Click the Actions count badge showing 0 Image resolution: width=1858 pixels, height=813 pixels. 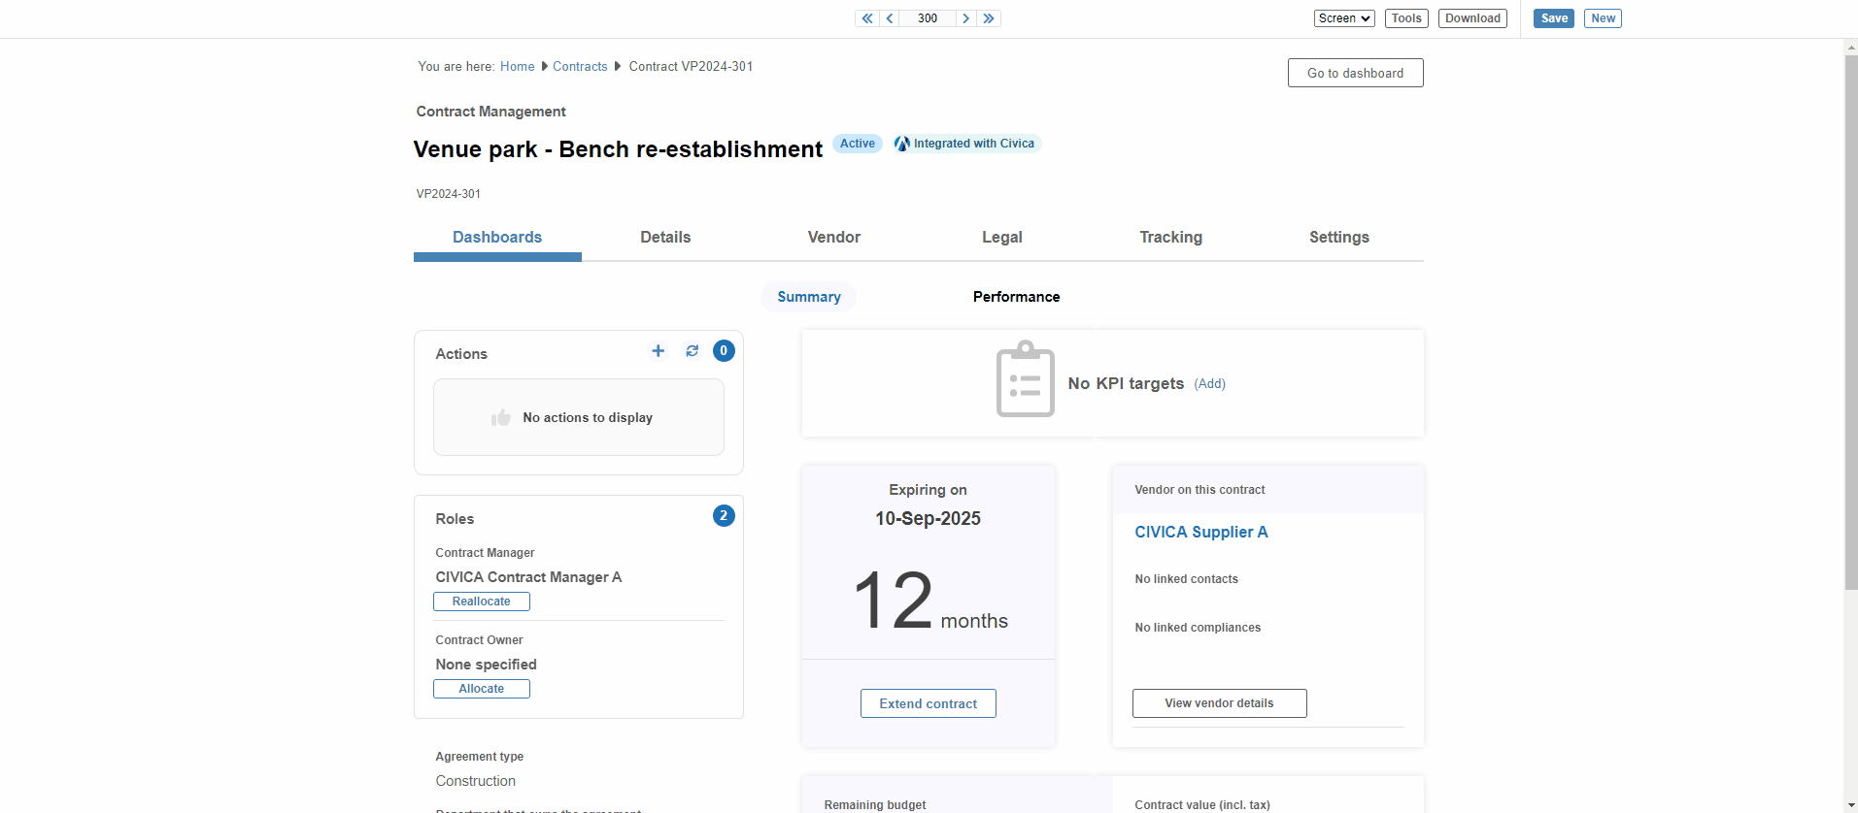[x=724, y=351]
